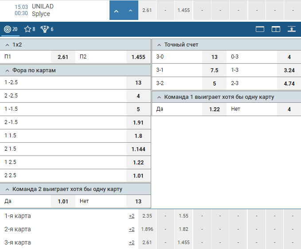Click the Splyce team name
This screenshot has width=301, height=249.
pos(41,14)
